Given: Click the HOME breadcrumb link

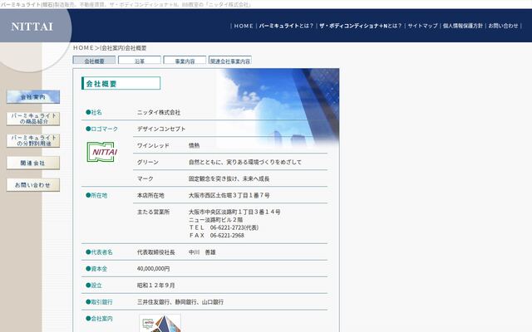Looking at the screenshot, I should pos(83,48).
